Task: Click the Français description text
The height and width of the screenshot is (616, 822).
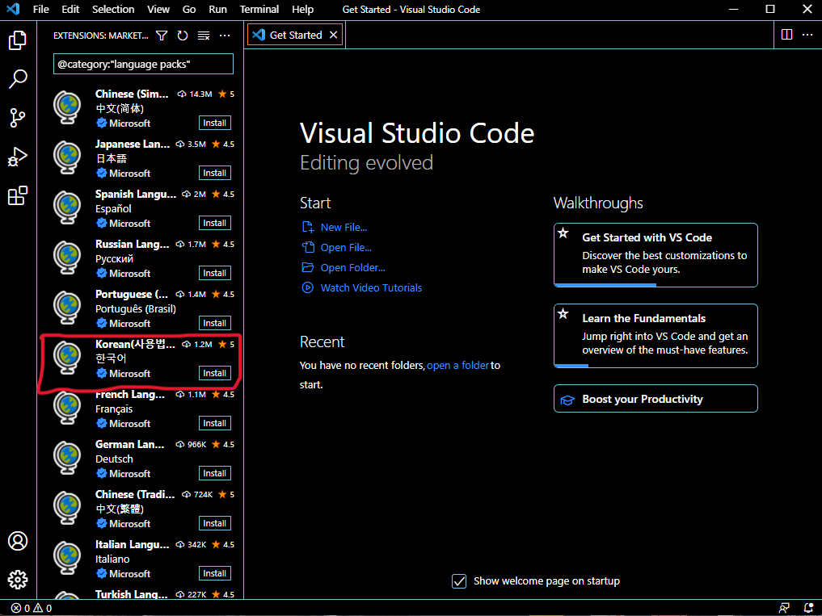Action: 114,409
